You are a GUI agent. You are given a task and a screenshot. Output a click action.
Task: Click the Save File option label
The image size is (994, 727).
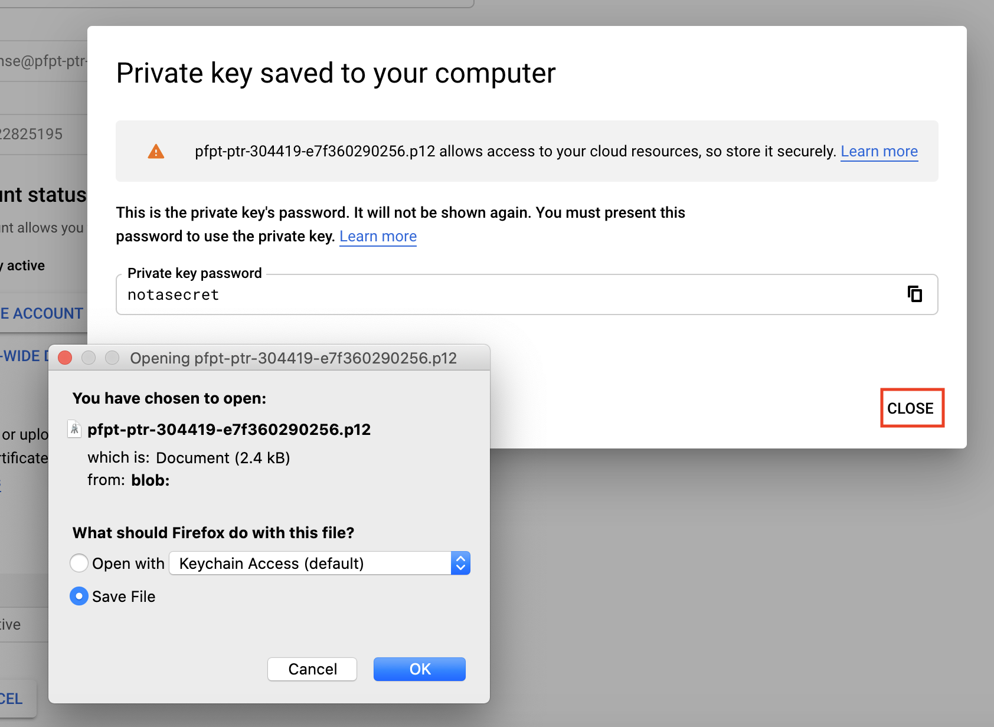coord(124,597)
